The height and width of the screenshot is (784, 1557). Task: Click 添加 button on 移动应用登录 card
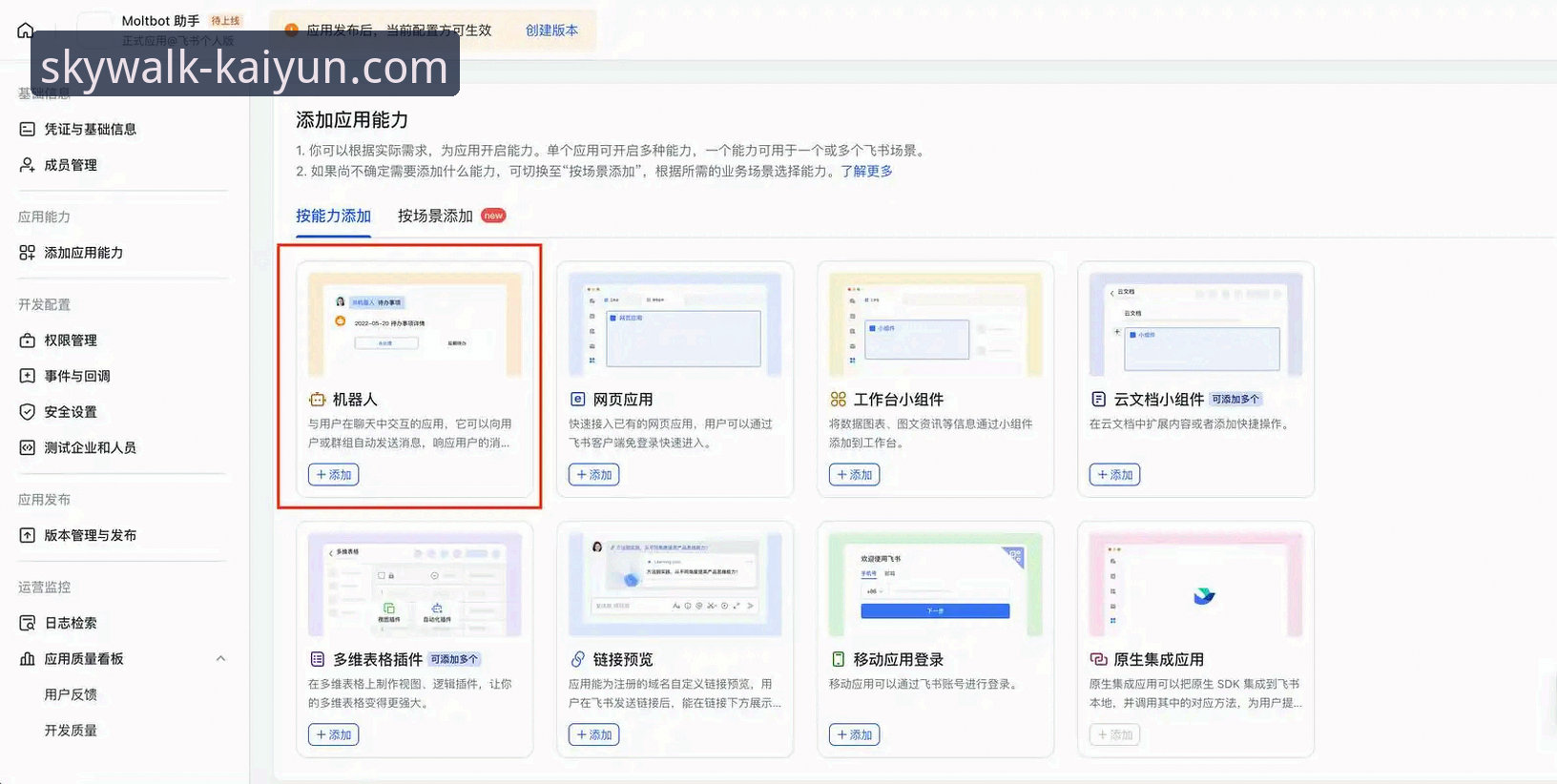(854, 734)
